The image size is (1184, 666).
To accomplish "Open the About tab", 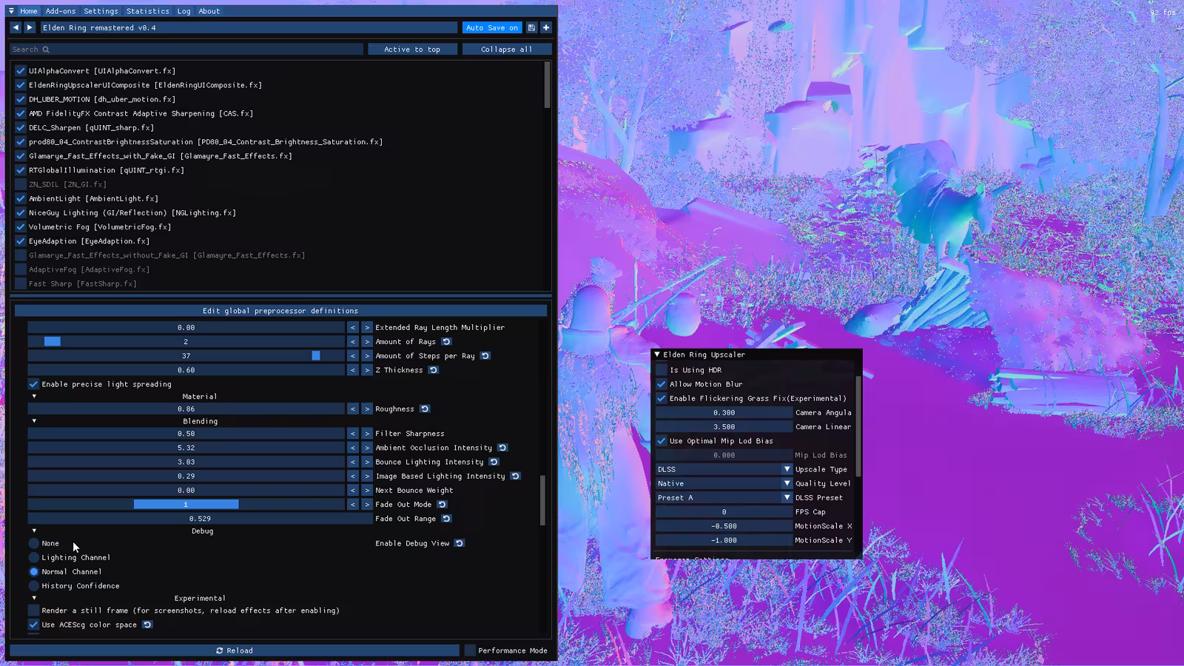I will pyautogui.click(x=209, y=11).
